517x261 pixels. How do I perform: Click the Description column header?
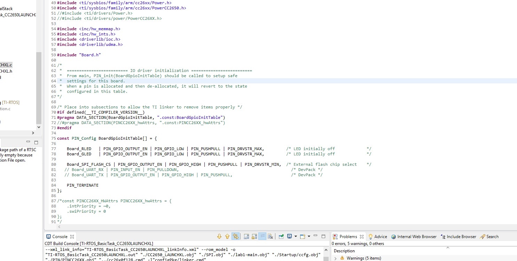(344, 251)
